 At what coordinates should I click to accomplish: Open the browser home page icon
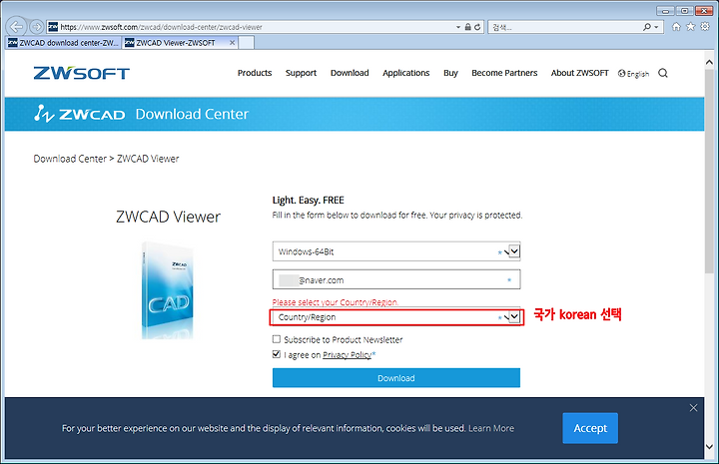[676, 27]
